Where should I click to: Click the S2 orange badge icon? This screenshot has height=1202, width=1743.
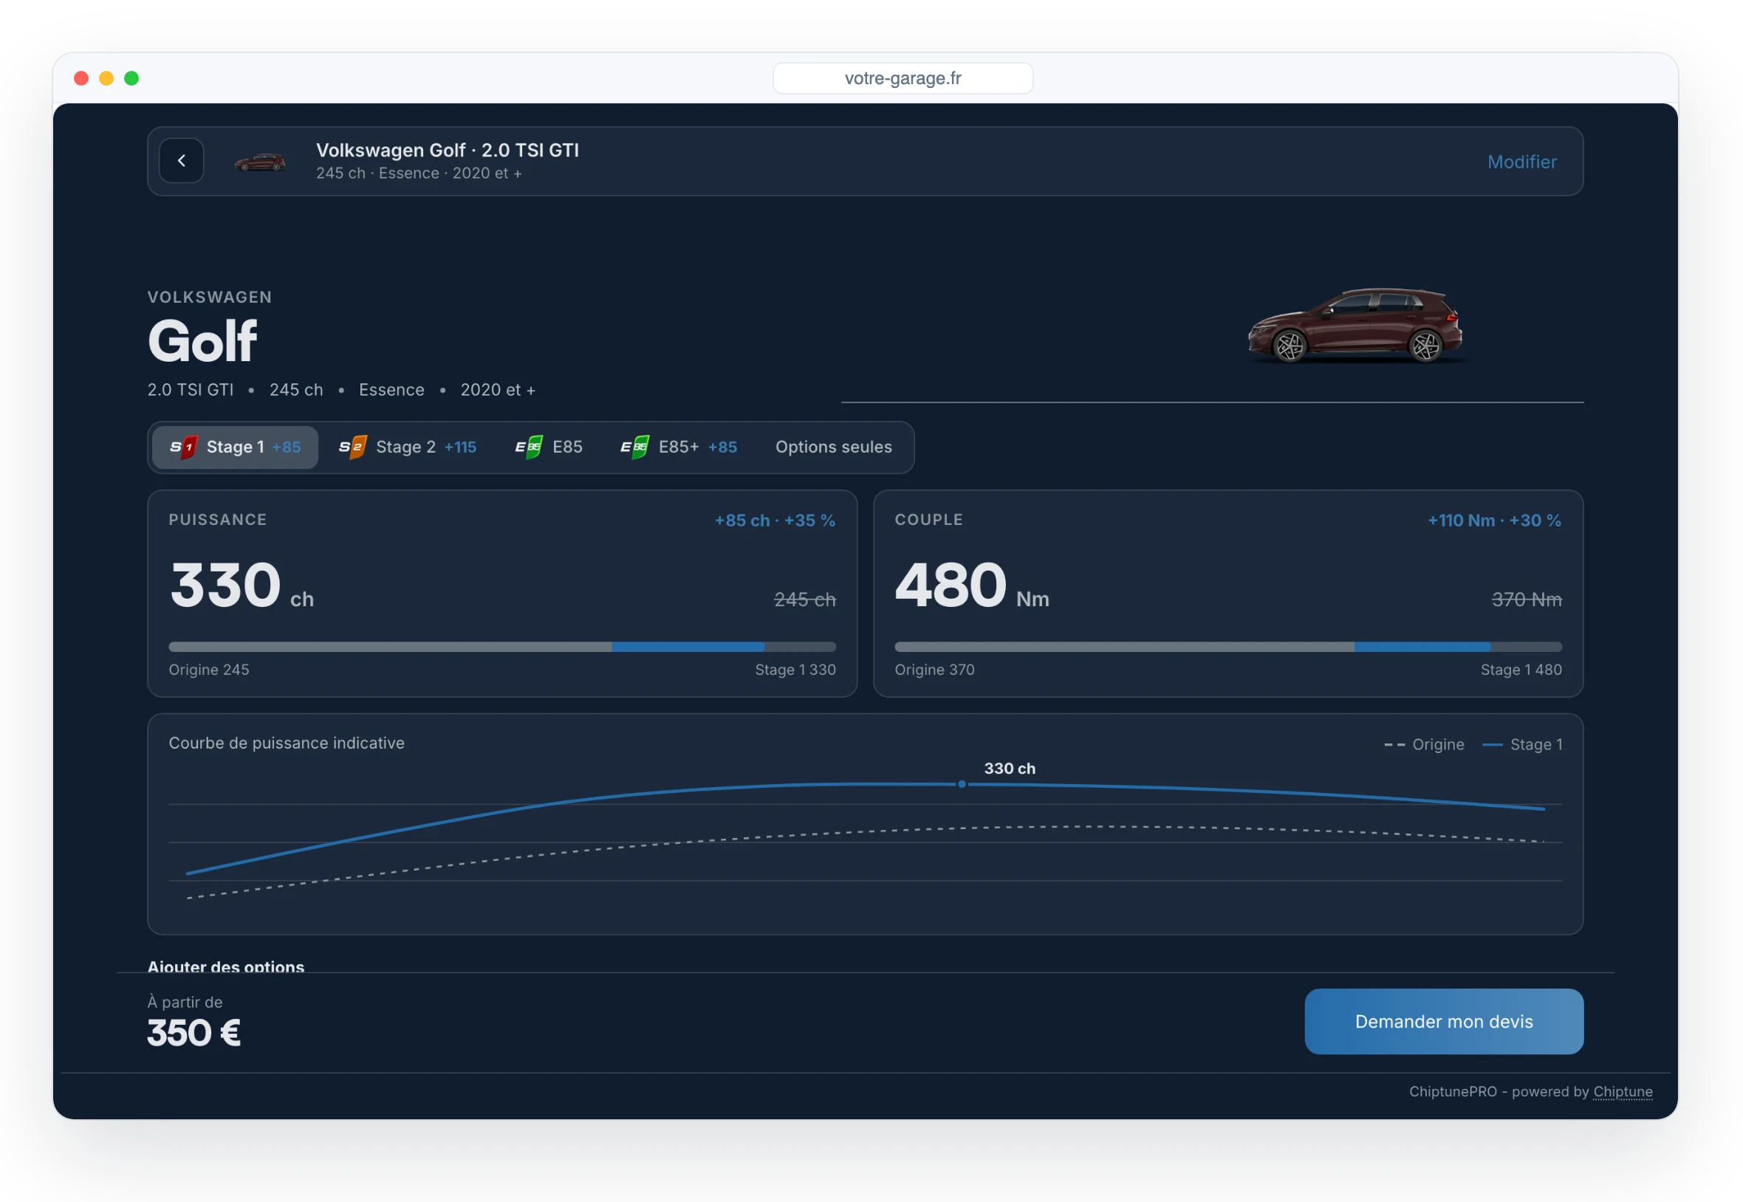coord(352,447)
